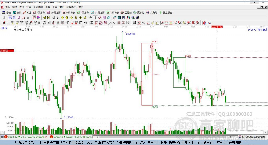Open the 资讯 menu
This screenshot has width=268, height=145.
tap(21, 7)
